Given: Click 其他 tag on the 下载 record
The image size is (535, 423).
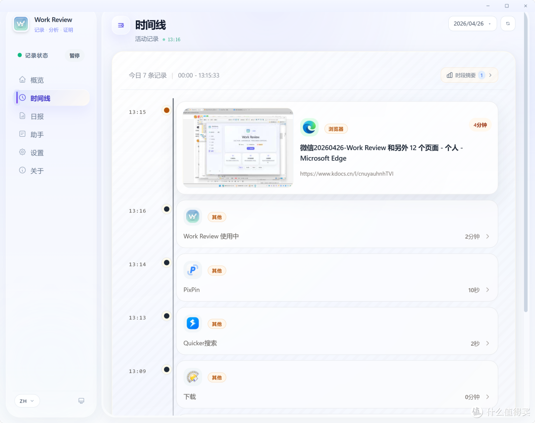Looking at the screenshot, I should pyautogui.click(x=216, y=377).
